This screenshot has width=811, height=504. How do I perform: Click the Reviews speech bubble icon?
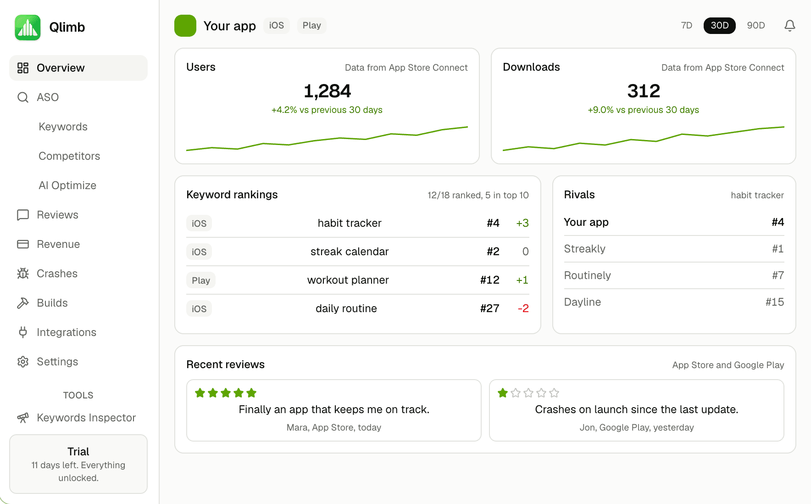pos(23,215)
